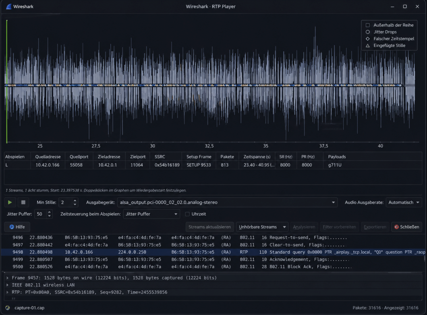Sort by the Zieladresse column header
Viewport: 427px width, 315px height.
(109, 157)
